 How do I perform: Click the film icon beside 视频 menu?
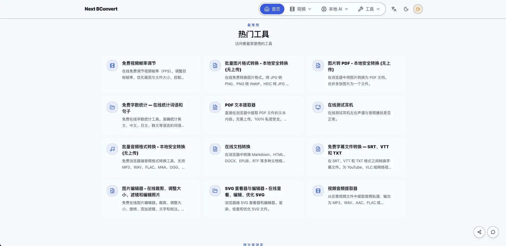tap(292, 9)
